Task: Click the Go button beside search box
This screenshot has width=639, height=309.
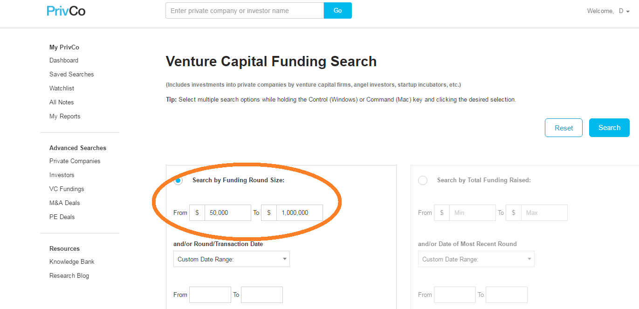Action: 338,10
